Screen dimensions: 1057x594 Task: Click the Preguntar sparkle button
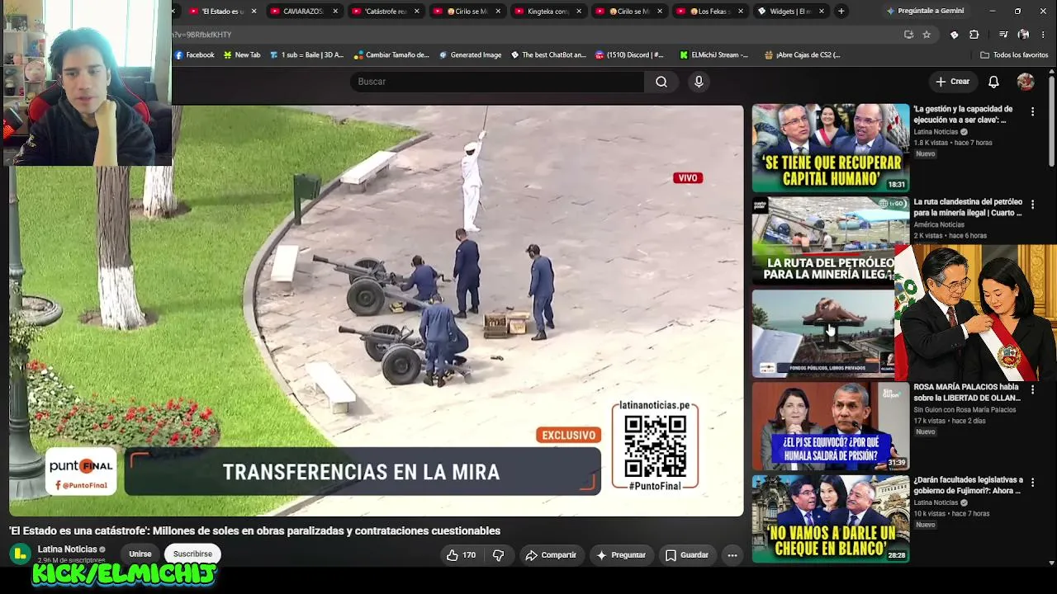pyautogui.click(x=621, y=555)
